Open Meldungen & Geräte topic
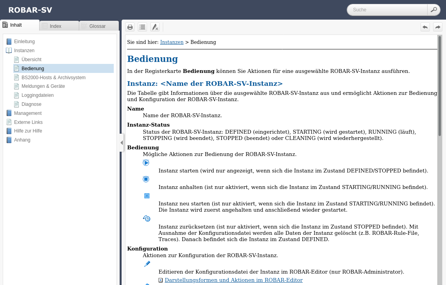The height and width of the screenshot is (285, 446). coord(43,86)
